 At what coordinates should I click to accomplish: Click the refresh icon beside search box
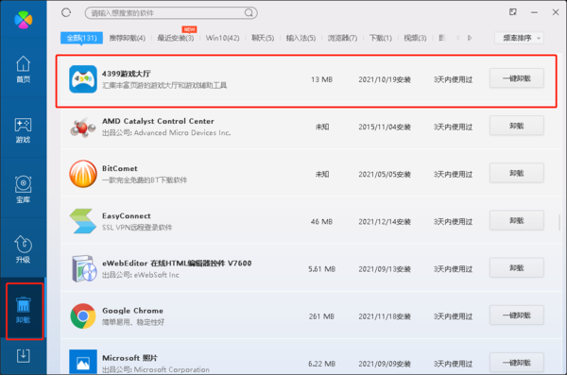point(66,12)
